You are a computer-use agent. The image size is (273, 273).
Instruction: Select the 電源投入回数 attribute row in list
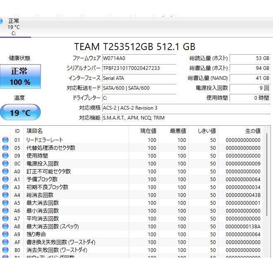pos(132,163)
